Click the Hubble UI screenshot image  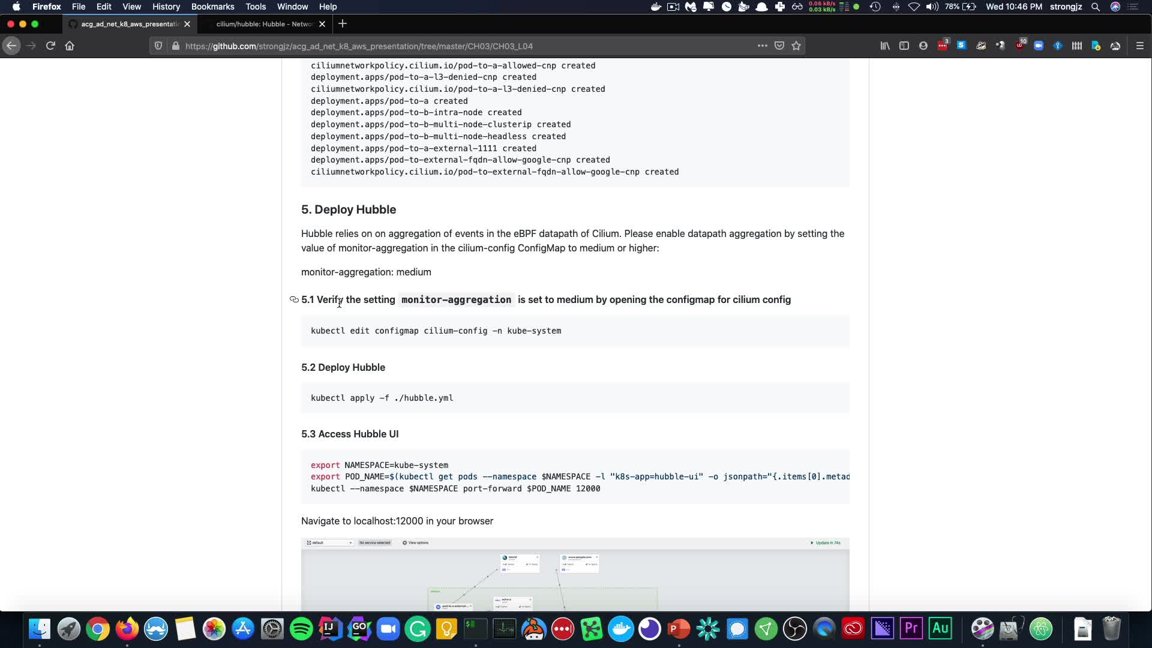pyautogui.click(x=575, y=574)
